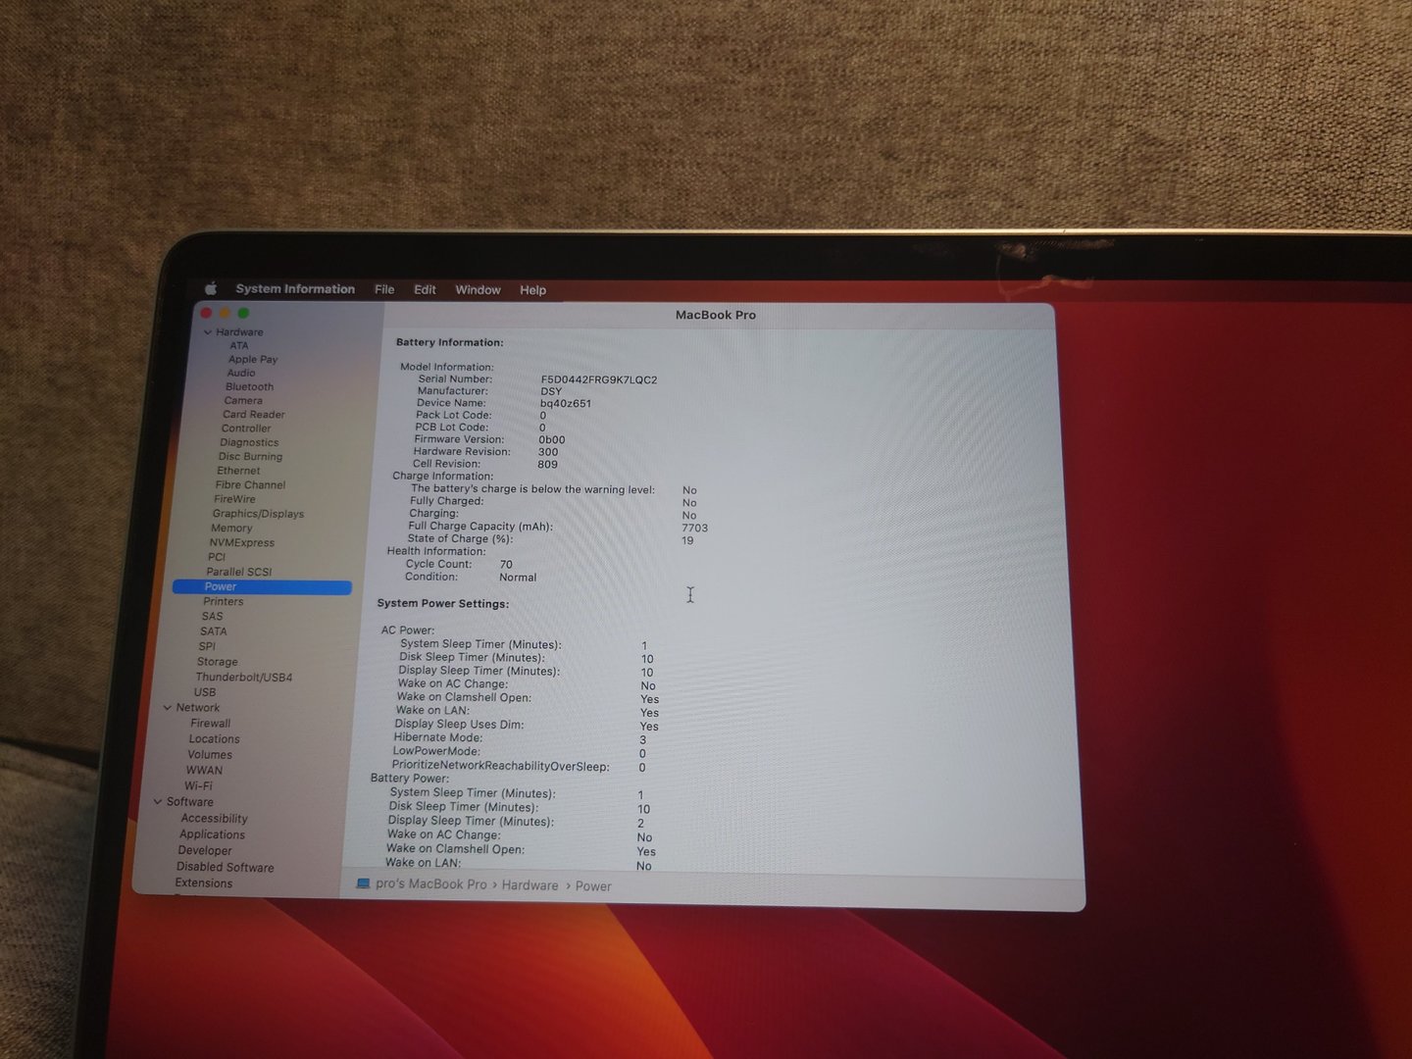The image size is (1412, 1059).
Task: Collapse the Software section disclosure arrow
Action: (x=158, y=802)
